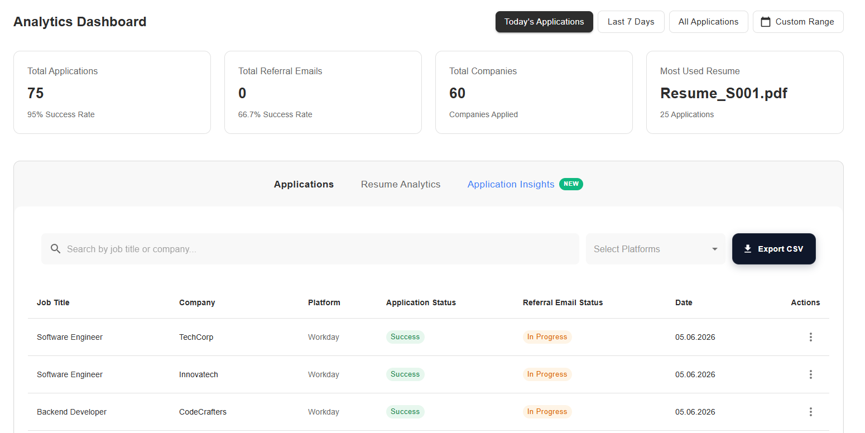Click In Progress badge in TechCorp row
Image resolution: width=865 pixels, height=433 pixels.
tap(547, 337)
